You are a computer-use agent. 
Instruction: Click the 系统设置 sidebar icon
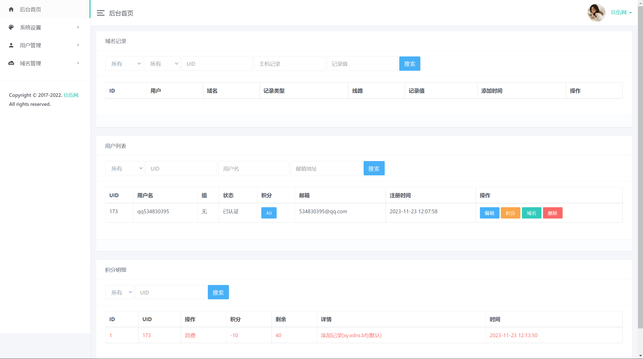(11, 27)
